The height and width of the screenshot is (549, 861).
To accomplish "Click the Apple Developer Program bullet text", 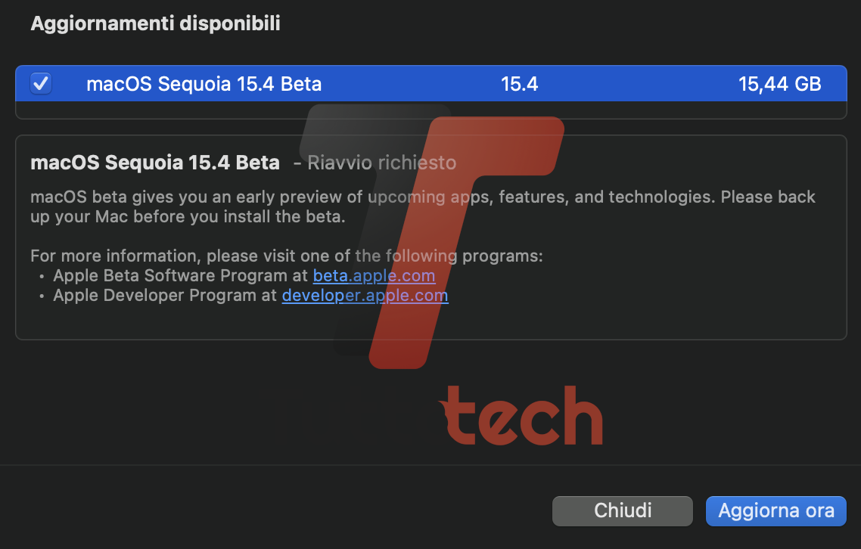I will pos(165,296).
